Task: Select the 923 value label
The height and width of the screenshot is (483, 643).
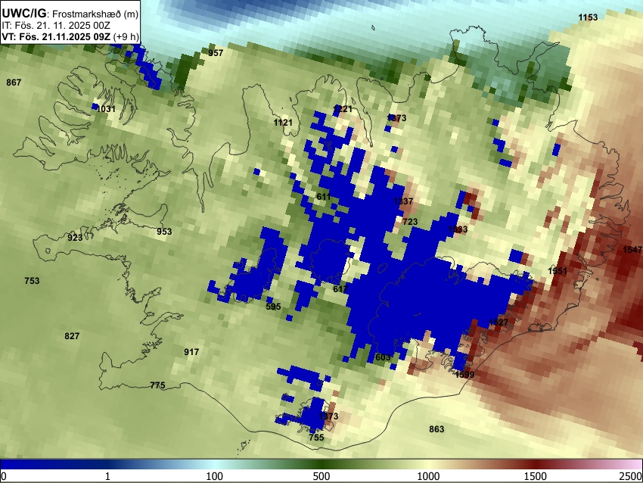Action: click(75, 238)
